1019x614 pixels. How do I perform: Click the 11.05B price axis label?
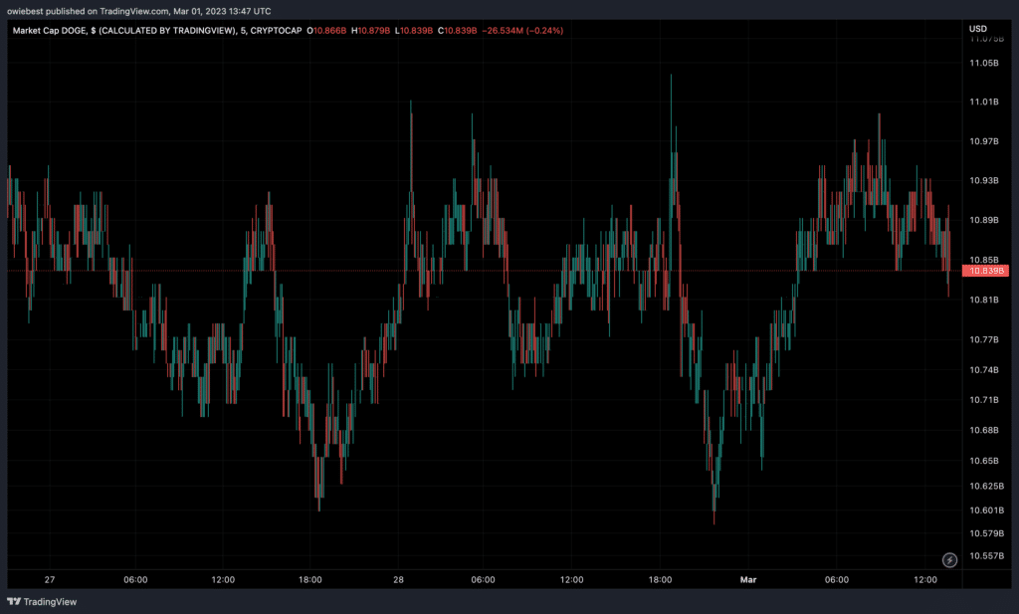(x=984, y=63)
